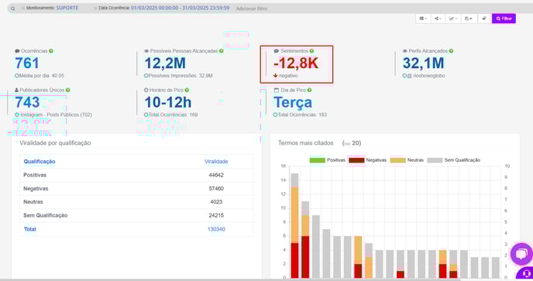This screenshot has height=281, width=533.
Task: Open help icon next to Dia de Pico
Action: click(x=309, y=90)
